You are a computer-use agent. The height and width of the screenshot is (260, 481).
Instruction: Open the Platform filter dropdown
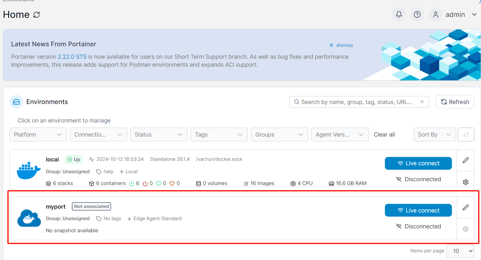coord(38,135)
